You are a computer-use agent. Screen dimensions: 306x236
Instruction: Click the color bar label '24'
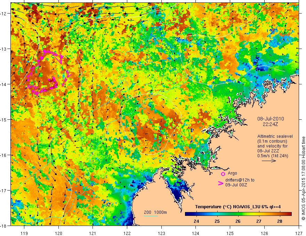pyautogui.click(x=196, y=221)
